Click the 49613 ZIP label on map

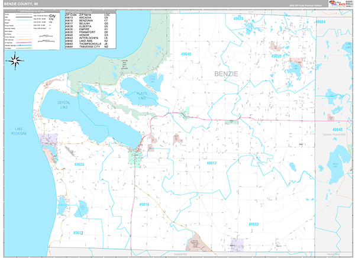pos(78,233)
